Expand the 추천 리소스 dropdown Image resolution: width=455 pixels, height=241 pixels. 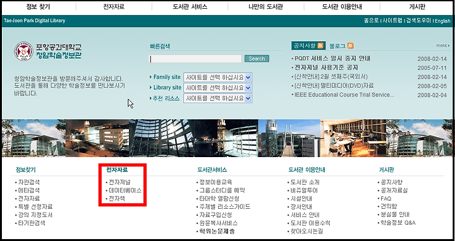point(217,98)
